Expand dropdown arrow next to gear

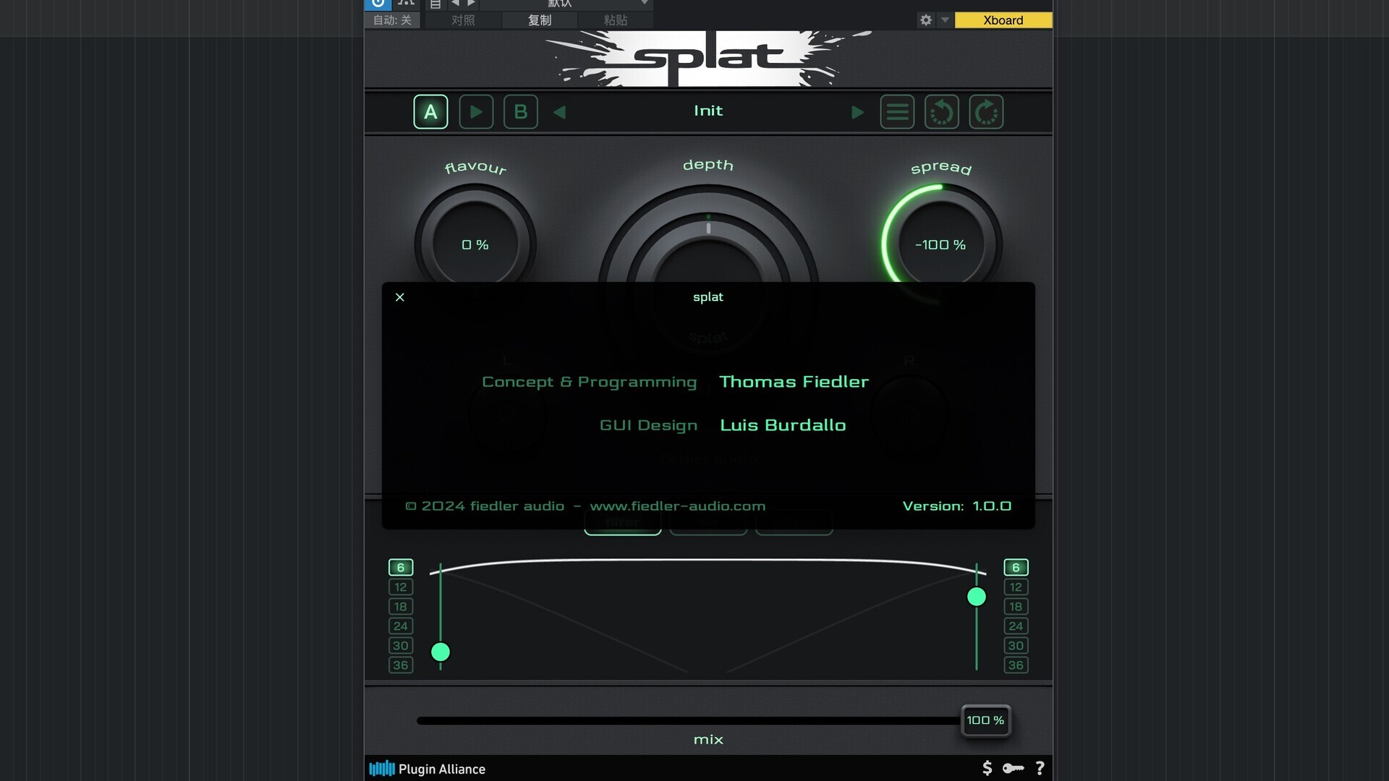(945, 20)
